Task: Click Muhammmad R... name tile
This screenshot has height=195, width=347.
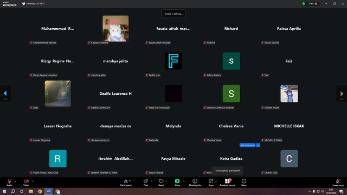Action: (x=57, y=29)
